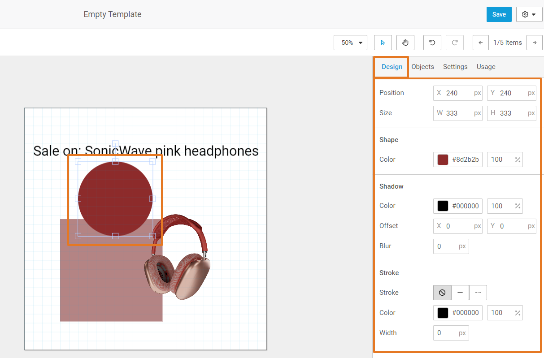544x358 pixels.
Task: Activate the hand pan tool
Action: tap(405, 43)
